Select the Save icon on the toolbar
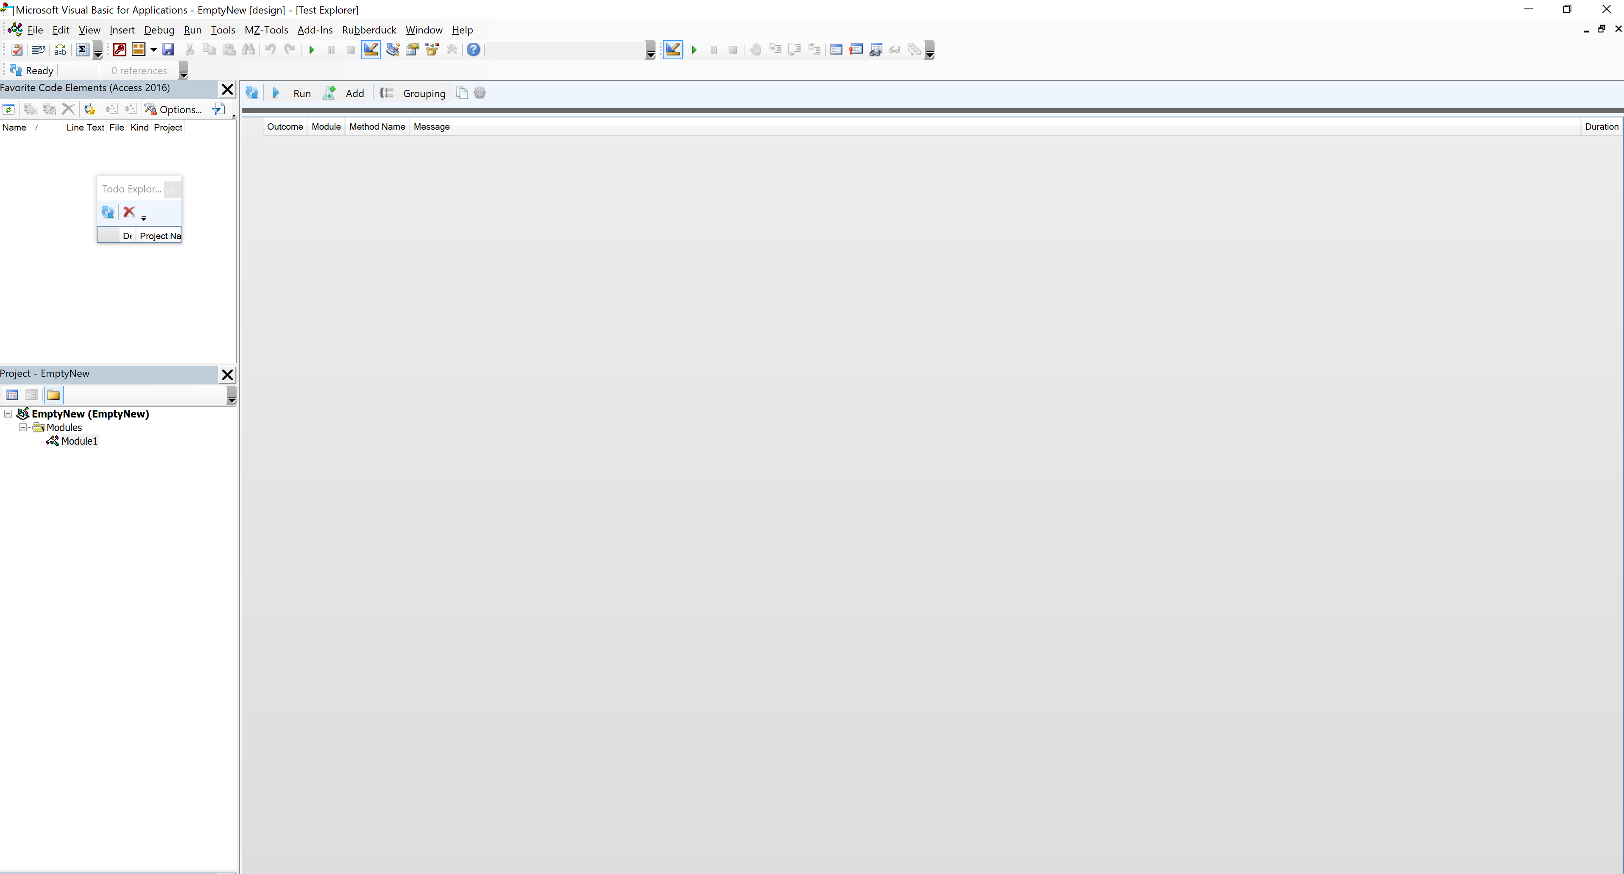Image resolution: width=1624 pixels, height=874 pixels. [x=167, y=49]
